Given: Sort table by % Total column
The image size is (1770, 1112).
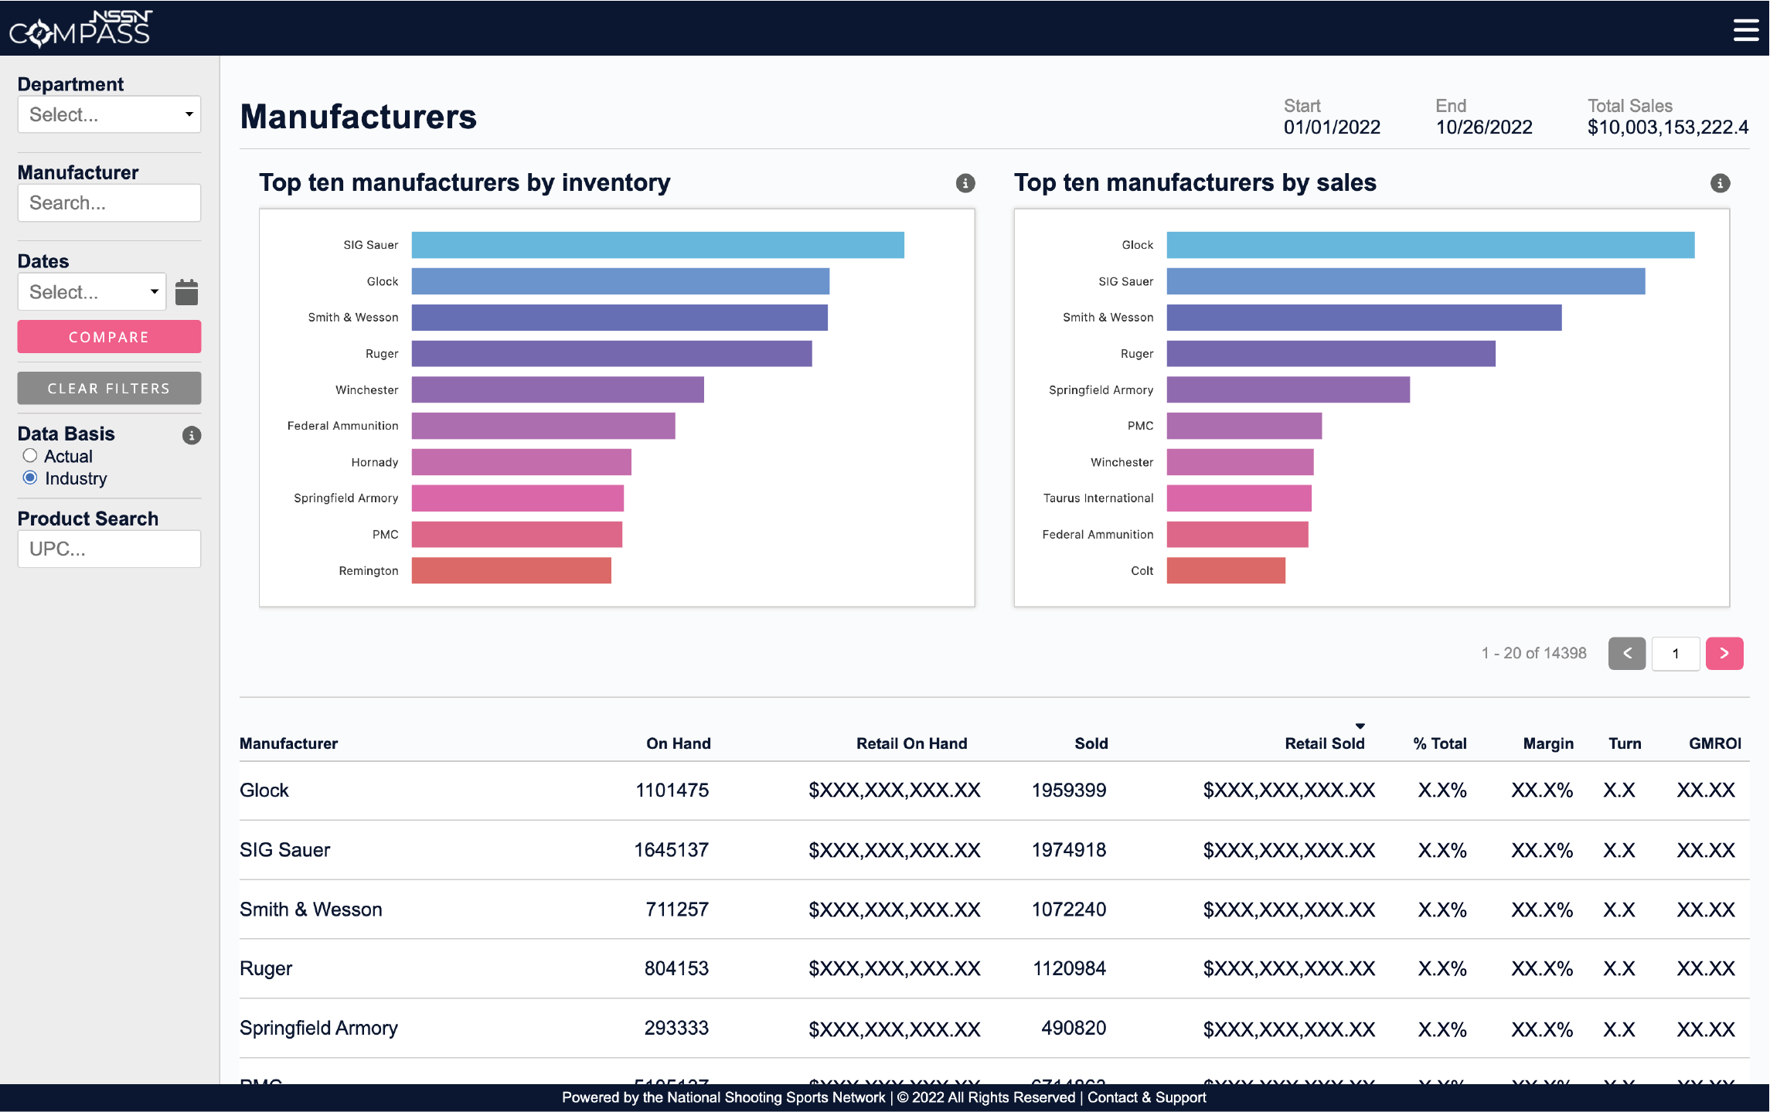Looking at the screenshot, I should [x=1439, y=743].
